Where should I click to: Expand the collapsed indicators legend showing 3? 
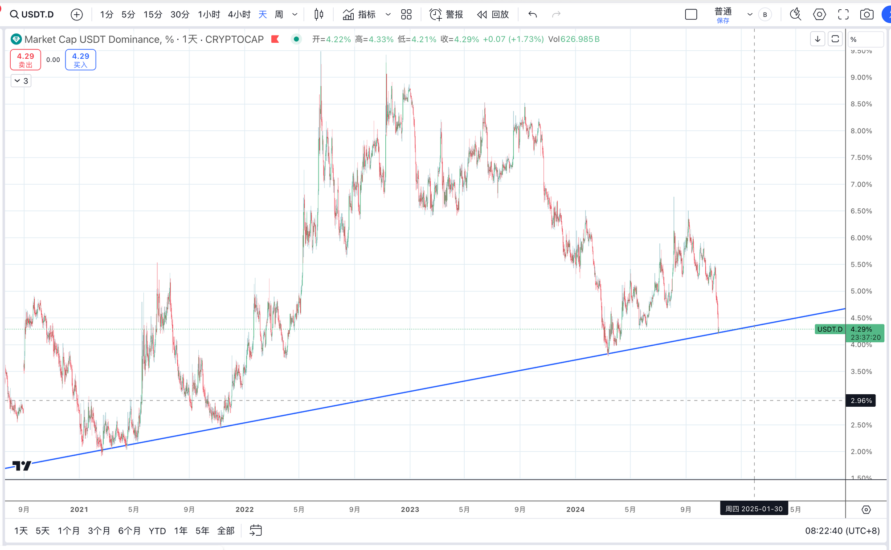[x=21, y=81]
